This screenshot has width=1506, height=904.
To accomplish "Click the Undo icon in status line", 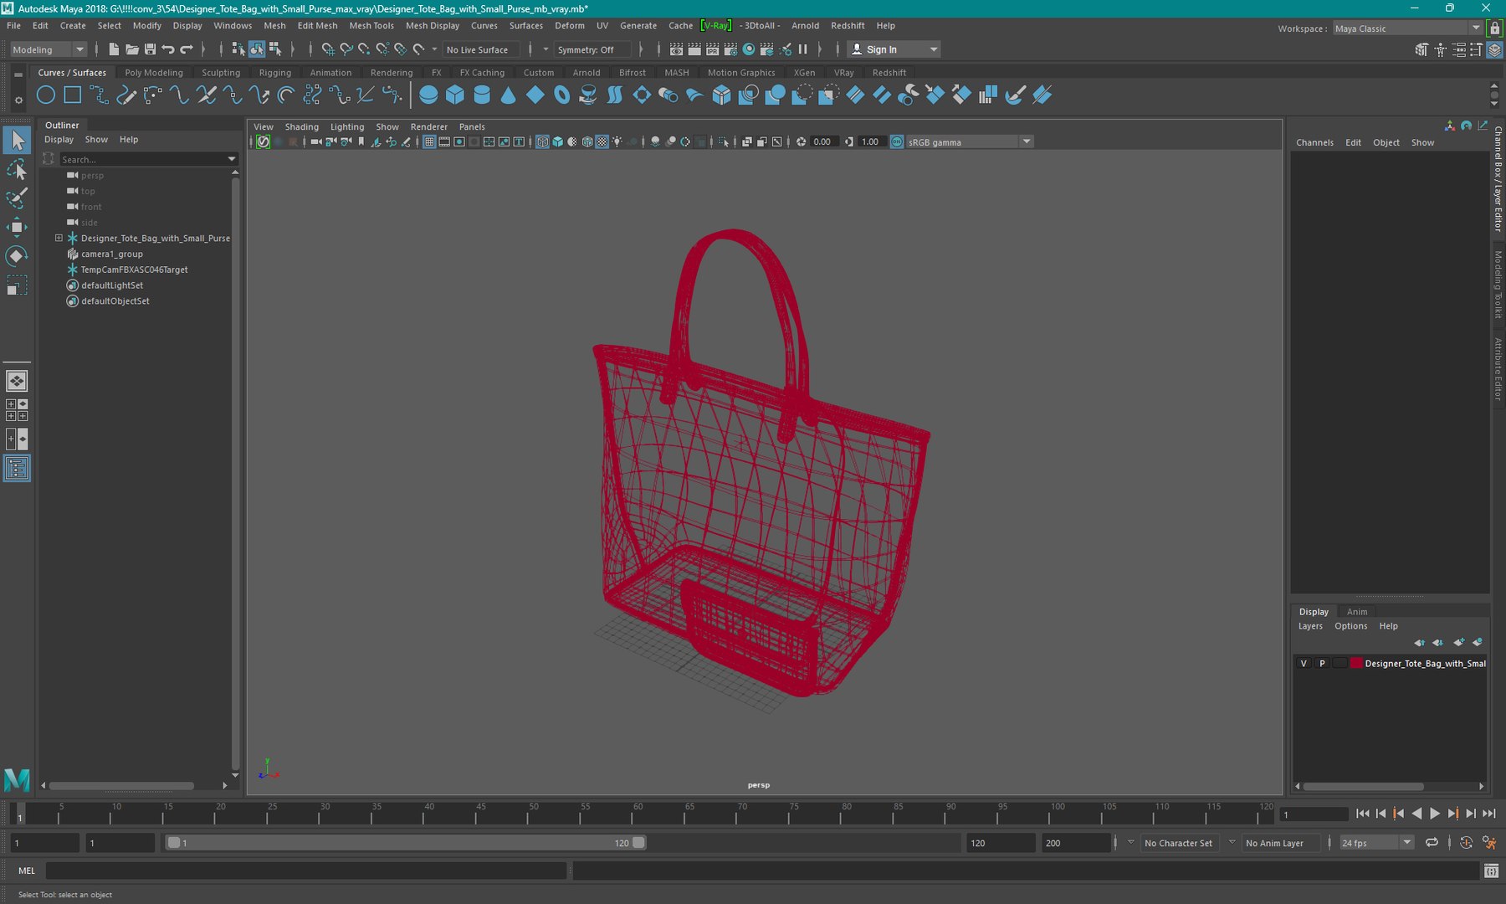I will click(168, 49).
